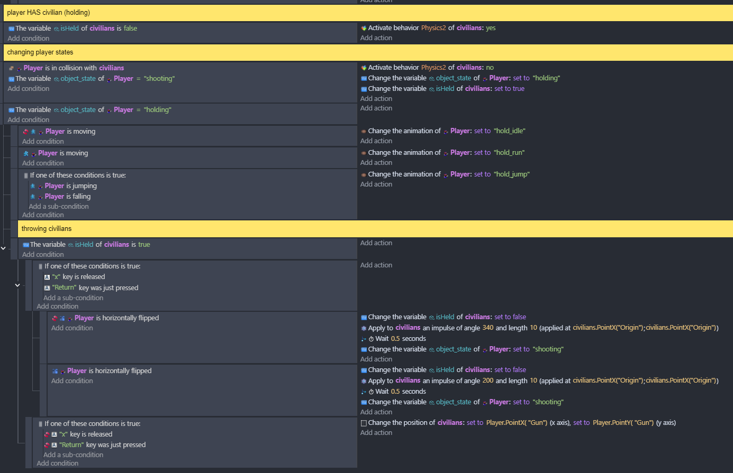Click 'Add a sub-condition' under Player is falling

click(x=59, y=207)
